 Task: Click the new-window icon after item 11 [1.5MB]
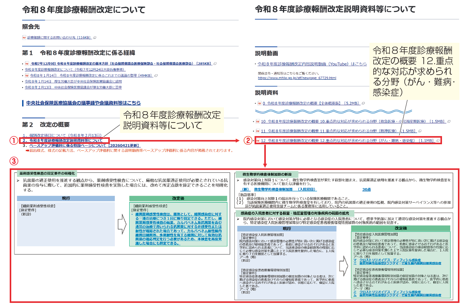coord(420,131)
